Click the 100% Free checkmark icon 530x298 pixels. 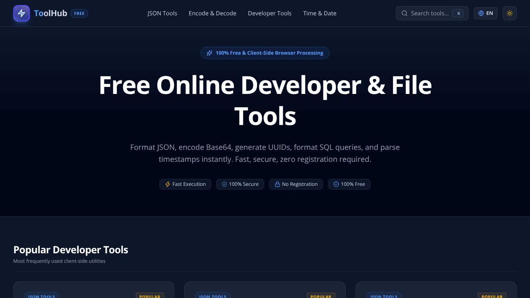(x=336, y=184)
